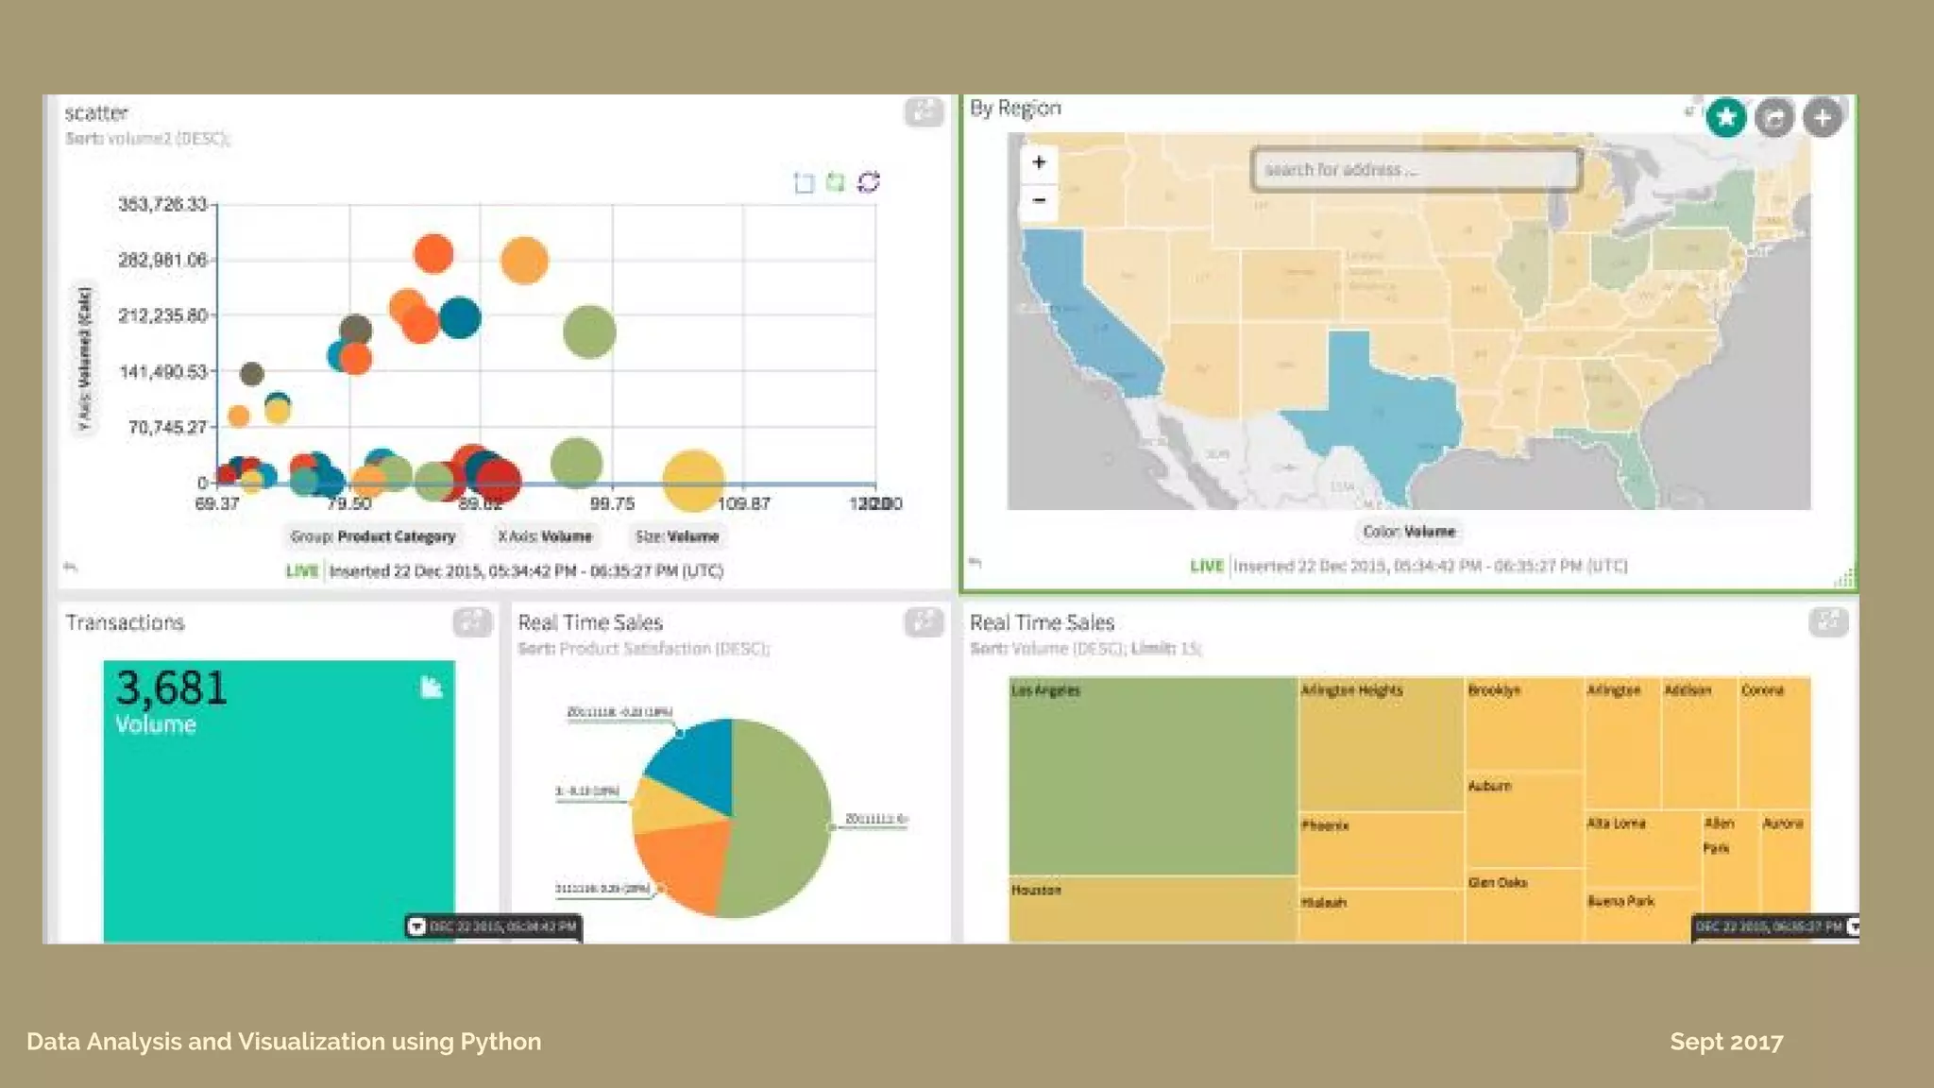Click the Los Angeles treemap block
The width and height of the screenshot is (1934, 1088).
[1152, 775]
